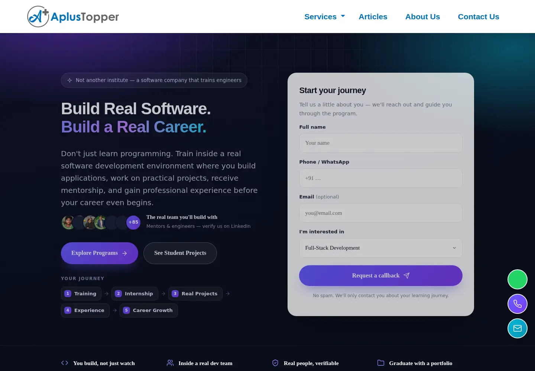Click the "Start your journey" heading
This screenshot has width=535, height=371.
[x=333, y=91]
